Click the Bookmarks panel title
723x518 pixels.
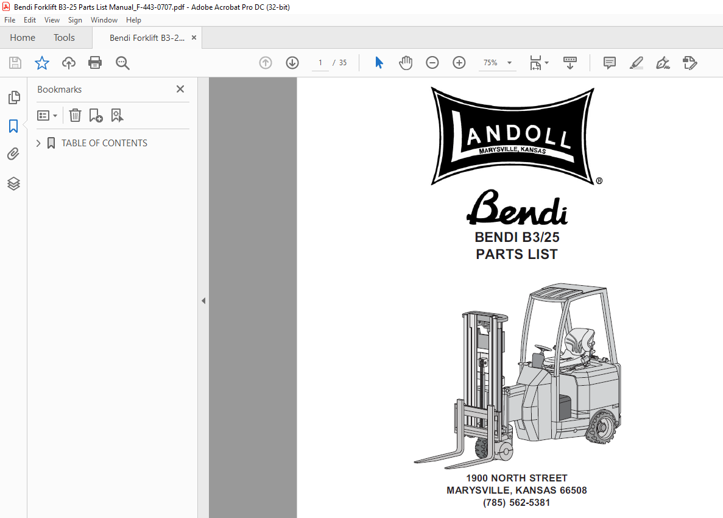[60, 90]
